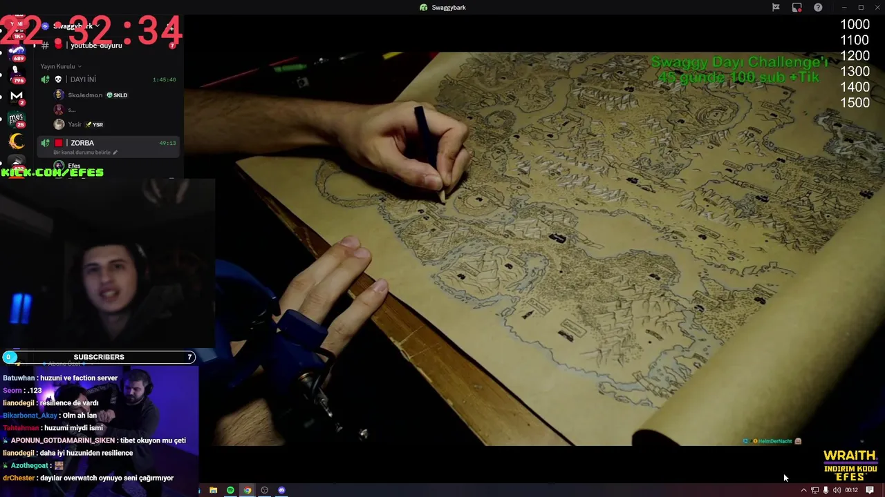Open the microphone icon in system tray
Viewport: 885px width, 497px height.
coord(826,490)
